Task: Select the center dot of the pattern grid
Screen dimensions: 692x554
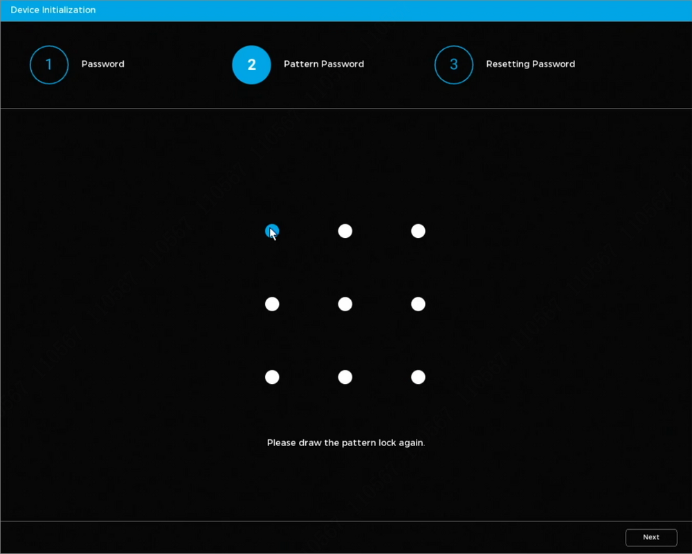Action: click(345, 304)
